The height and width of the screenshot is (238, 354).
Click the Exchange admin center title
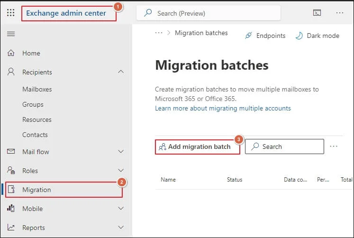pos(66,13)
